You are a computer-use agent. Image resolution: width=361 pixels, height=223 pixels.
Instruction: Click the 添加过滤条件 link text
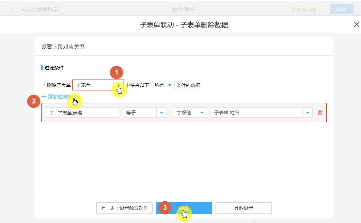[x=62, y=97]
